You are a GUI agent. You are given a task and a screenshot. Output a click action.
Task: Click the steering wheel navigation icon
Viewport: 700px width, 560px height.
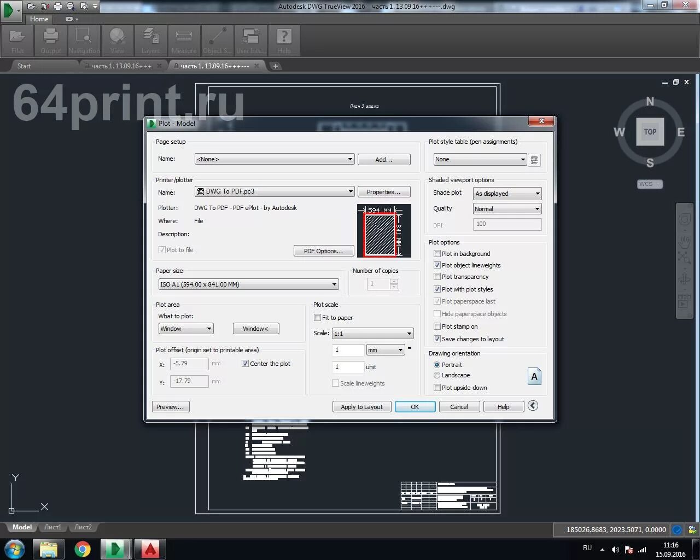coord(685,220)
